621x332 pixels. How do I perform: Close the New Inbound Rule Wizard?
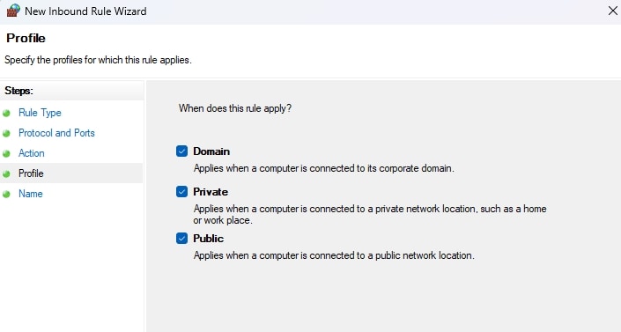click(613, 11)
